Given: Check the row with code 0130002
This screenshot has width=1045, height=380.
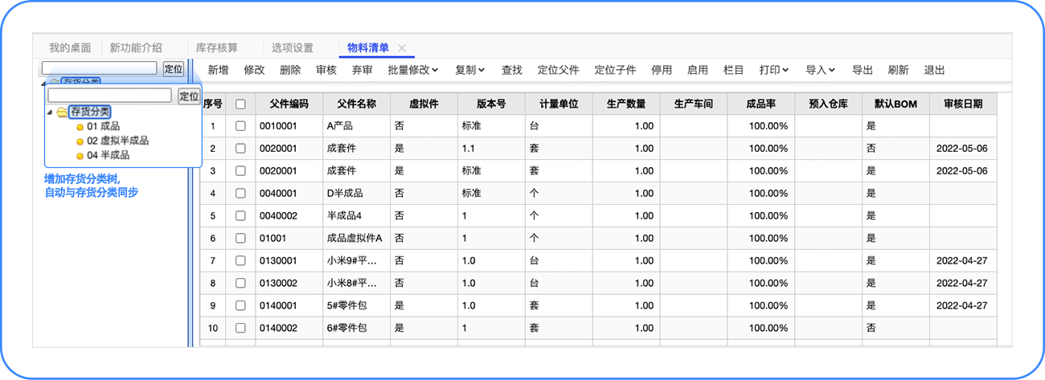Looking at the screenshot, I should click(x=240, y=284).
